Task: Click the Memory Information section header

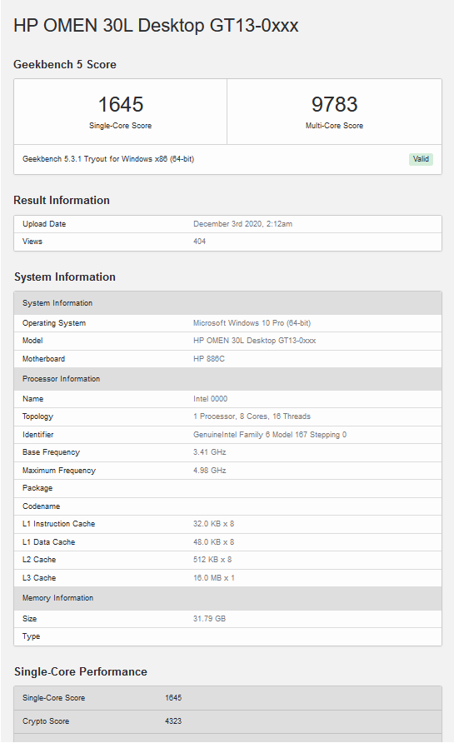Action: click(x=227, y=598)
